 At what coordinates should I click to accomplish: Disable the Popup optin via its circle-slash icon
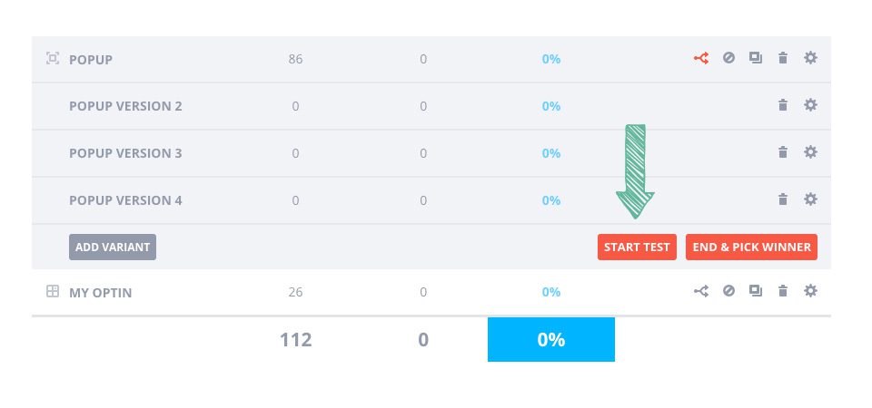(728, 59)
